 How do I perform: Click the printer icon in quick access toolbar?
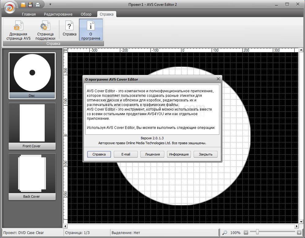[38, 5]
